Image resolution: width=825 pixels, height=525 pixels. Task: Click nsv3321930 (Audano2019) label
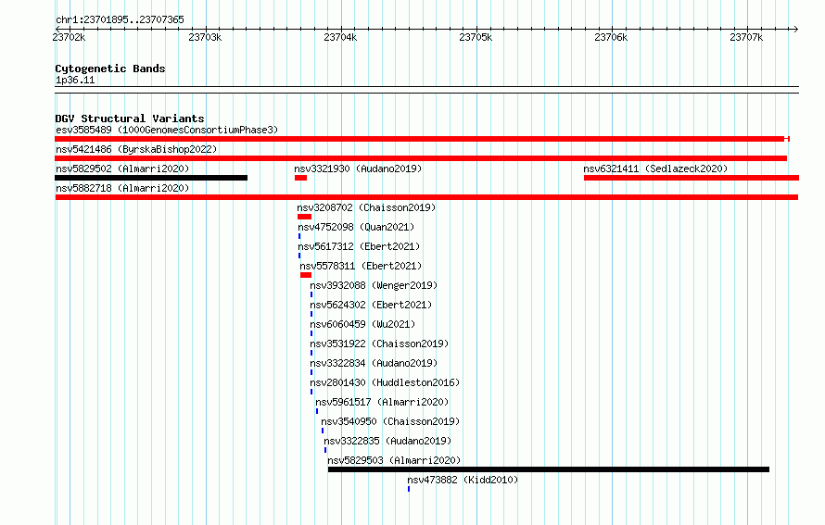pos(358,169)
